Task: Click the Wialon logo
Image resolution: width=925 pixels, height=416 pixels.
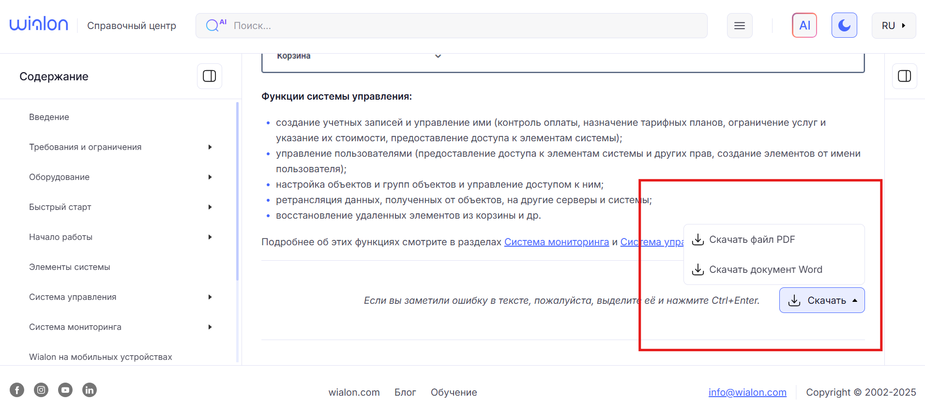Action: pos(39,24)
